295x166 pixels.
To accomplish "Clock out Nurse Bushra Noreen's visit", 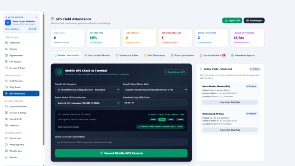I will [230, 102].
